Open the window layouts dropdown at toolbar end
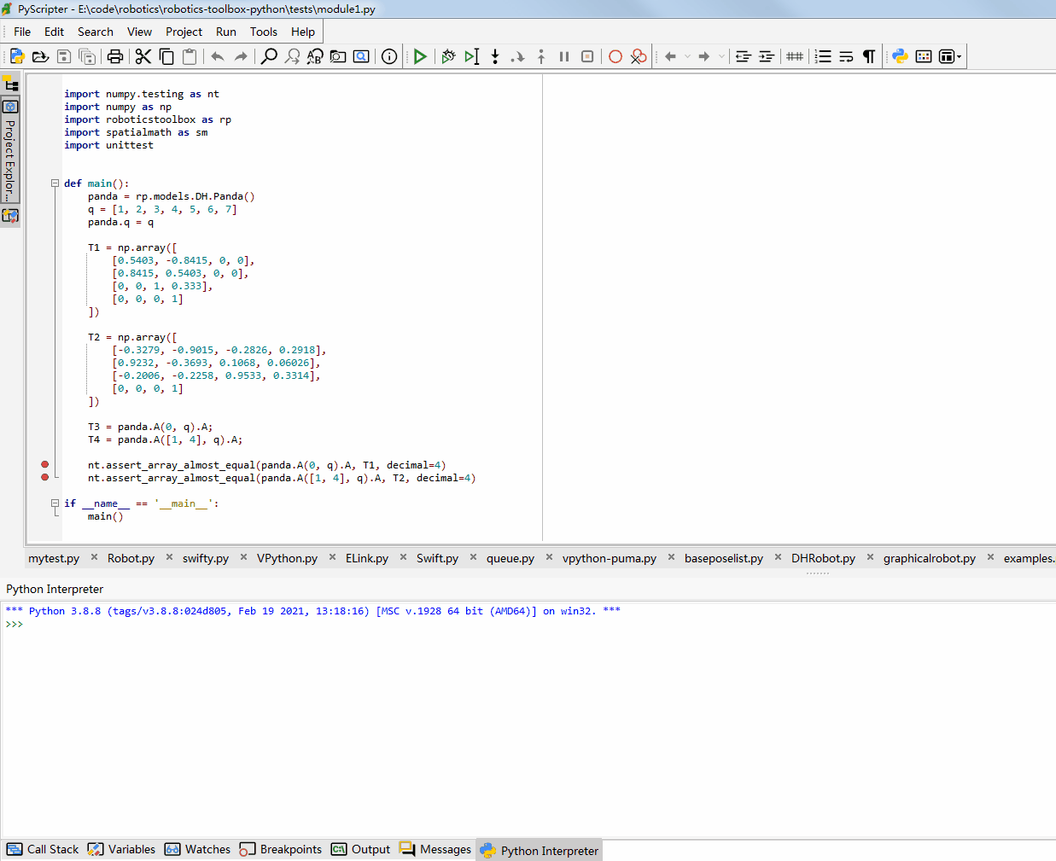 click(950, 56)
